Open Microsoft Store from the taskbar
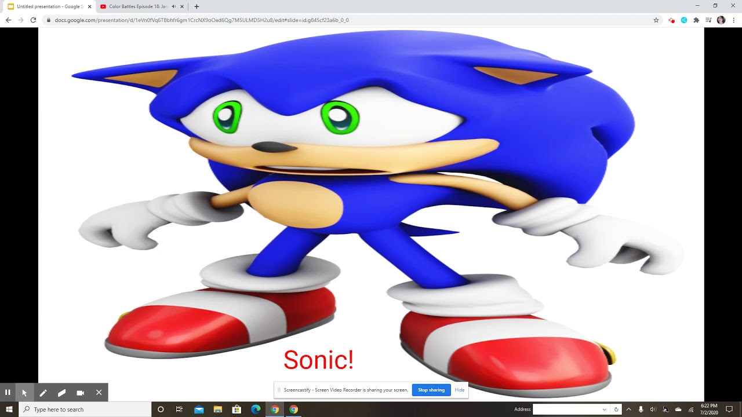The width and height of the screenshot is (742, 417). click(x=237, y=409)
